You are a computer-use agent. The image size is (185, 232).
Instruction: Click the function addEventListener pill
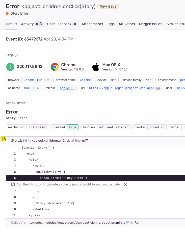pos(105,127)
